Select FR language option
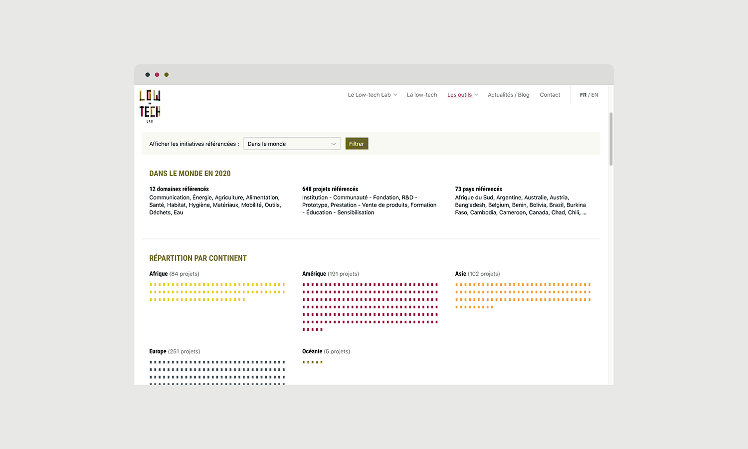 coord(583,95)
